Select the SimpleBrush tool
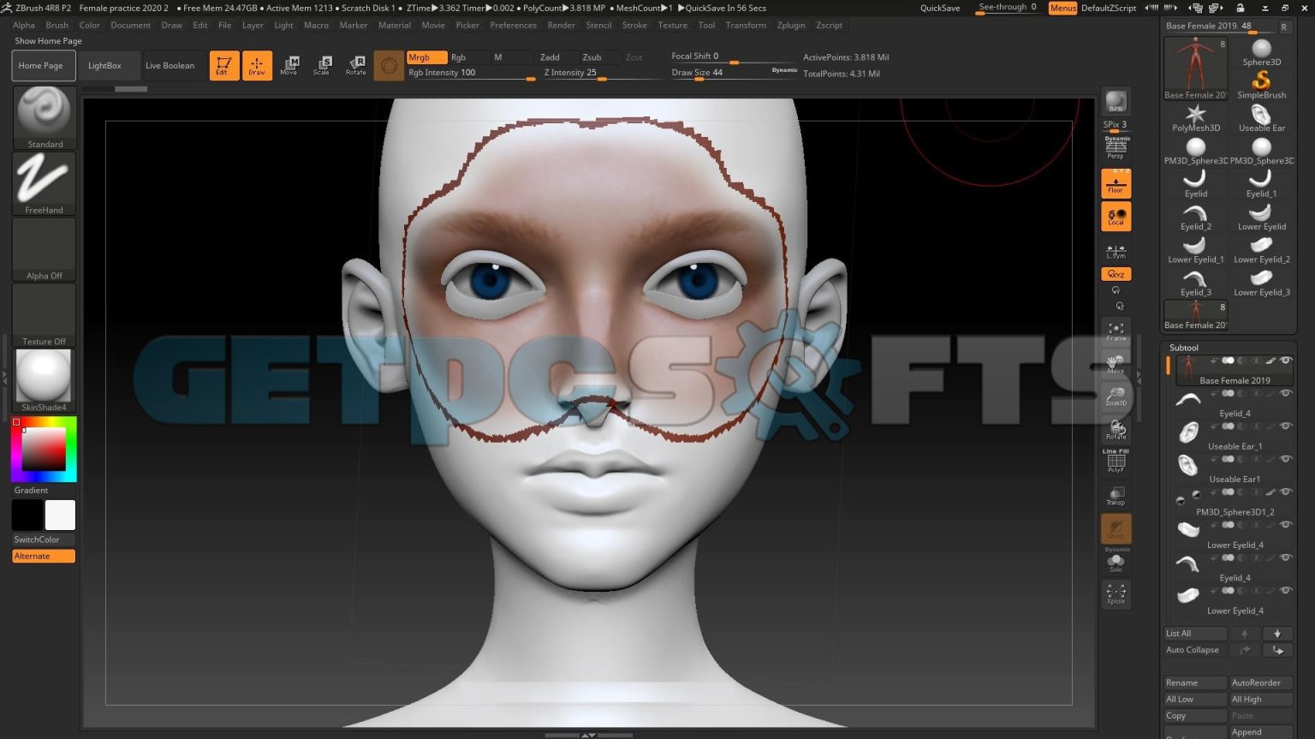Image resolution: width=1315 pixels, height=739 pixels. tap(1261, 86)
